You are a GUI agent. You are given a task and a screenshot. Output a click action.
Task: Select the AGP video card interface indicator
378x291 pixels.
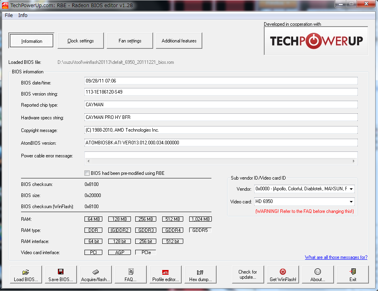click(119, 252)
